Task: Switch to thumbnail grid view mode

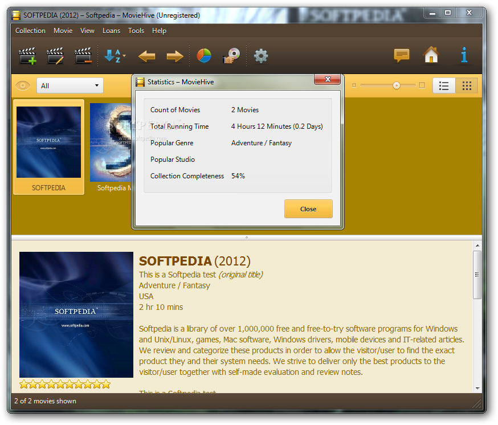Action: pyautogui.click(x=467, y=86)
